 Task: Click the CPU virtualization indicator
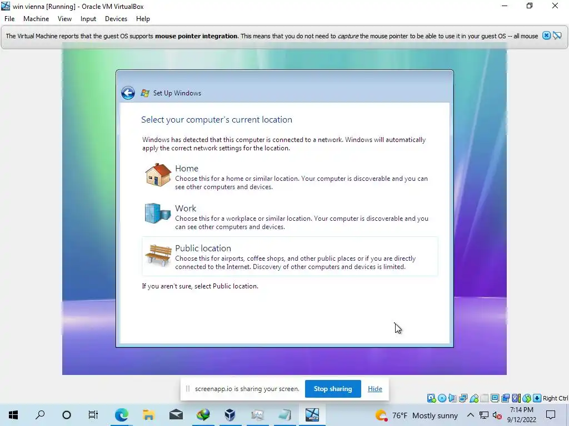point(516,398)
